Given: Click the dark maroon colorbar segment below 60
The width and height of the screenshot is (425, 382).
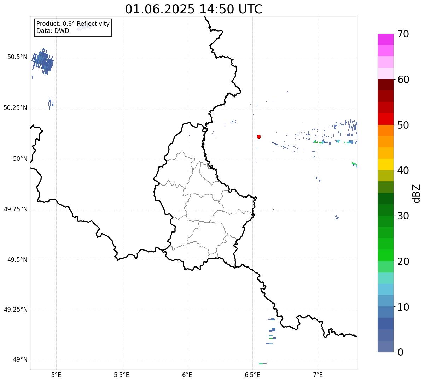Looking at the screenshot, I should [x=386, y=85].
